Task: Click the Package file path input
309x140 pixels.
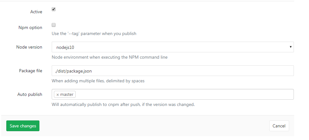Action: pos(173,71)
